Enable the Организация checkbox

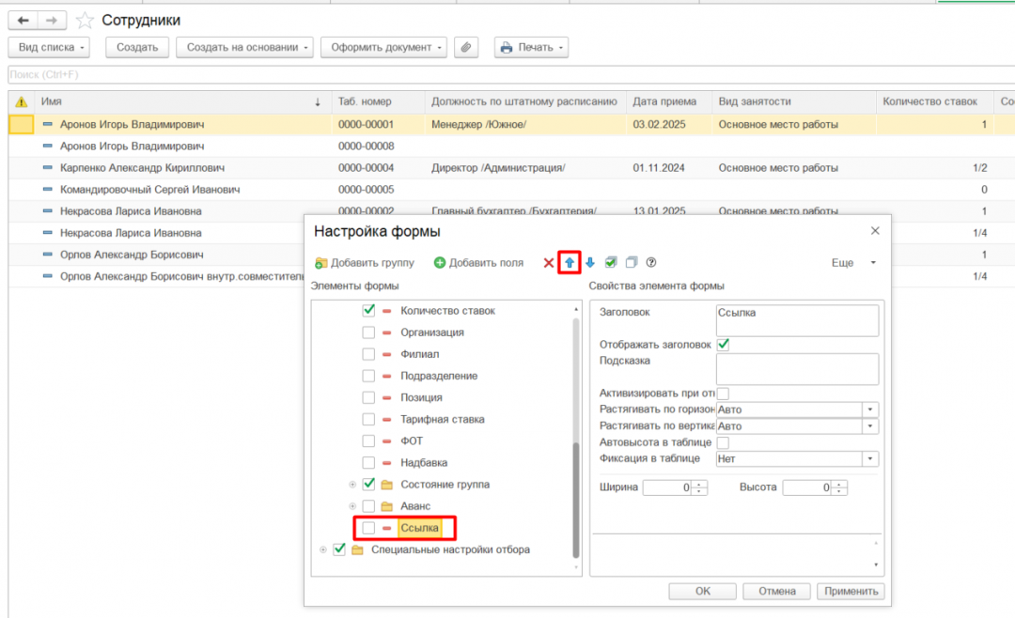coord(368,332)
